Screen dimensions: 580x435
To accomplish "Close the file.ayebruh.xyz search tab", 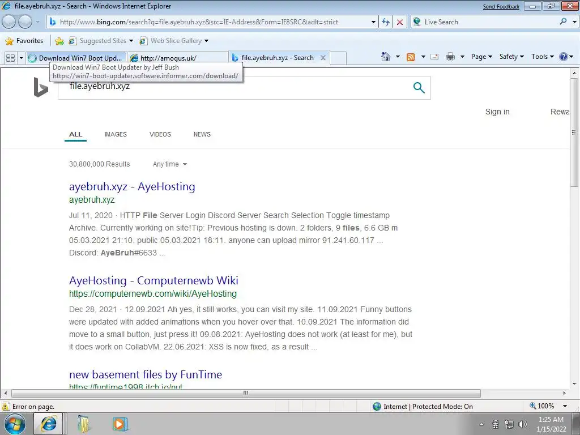I will point(323,58).
